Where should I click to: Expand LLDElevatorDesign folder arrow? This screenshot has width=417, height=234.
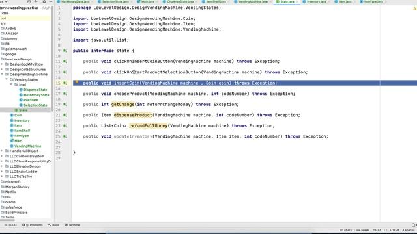(2, 166)
